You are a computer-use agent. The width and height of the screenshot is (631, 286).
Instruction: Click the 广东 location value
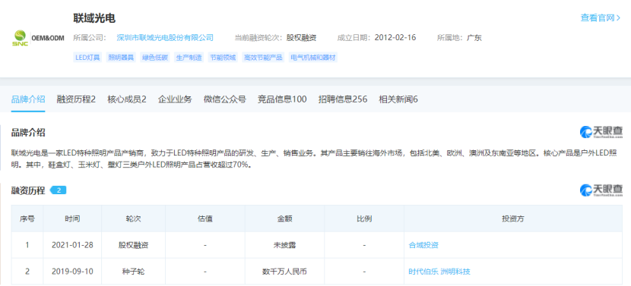474,38
